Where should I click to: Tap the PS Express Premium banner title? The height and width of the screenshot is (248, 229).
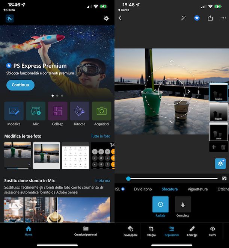[40, 66]
